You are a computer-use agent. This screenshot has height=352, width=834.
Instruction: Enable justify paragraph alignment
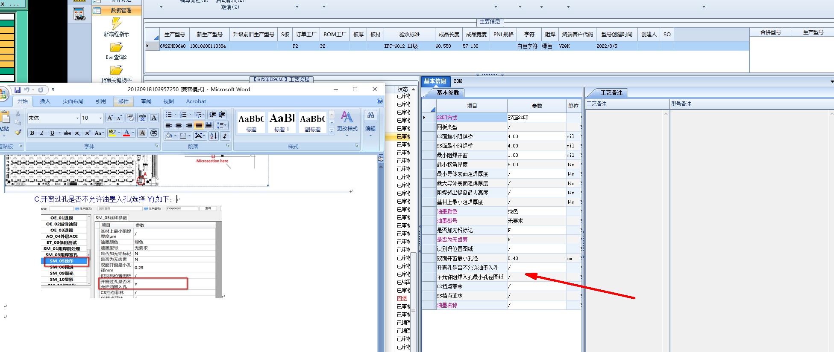pyautogui.click(x=199, y=125)
